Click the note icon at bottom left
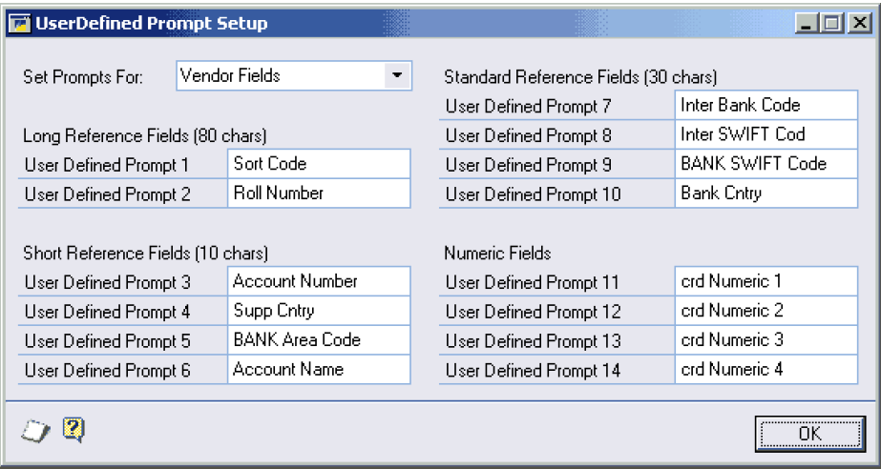Viewport: 881px width, 469px height. [x=33, y=432]
